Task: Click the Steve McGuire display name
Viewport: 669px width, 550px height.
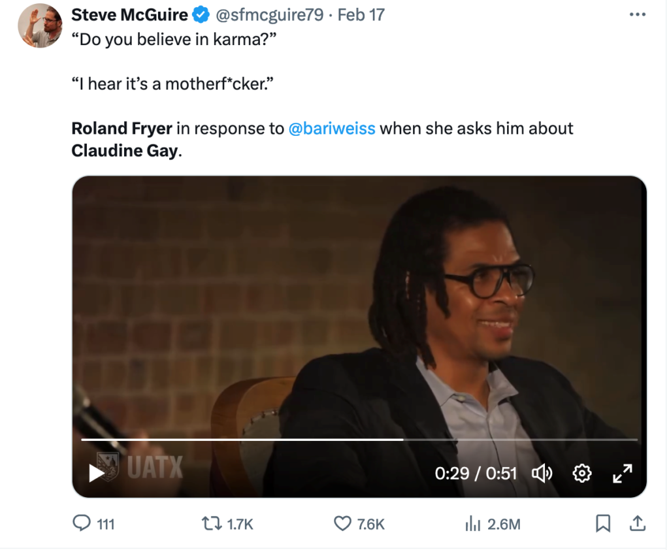Action: 129,15
